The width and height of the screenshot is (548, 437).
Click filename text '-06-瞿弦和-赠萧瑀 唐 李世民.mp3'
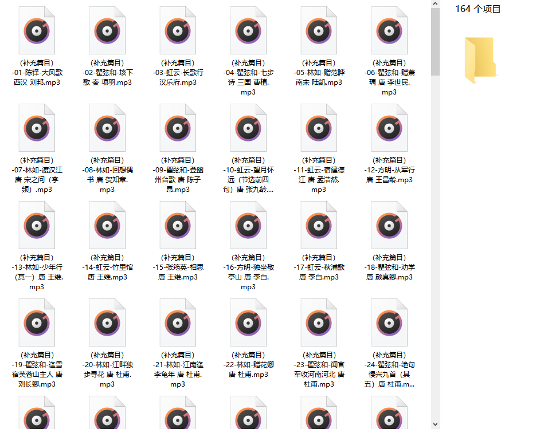[x=389, y=82]
